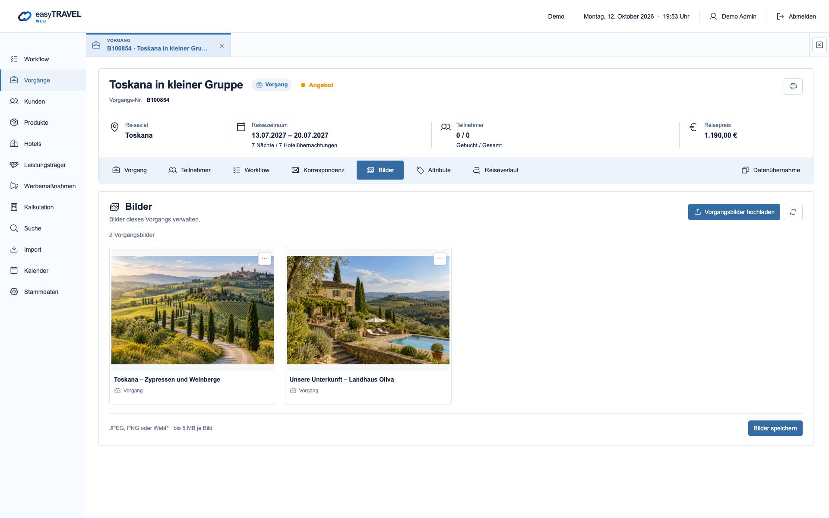Click the date range 13.07.2027 – 20.07.2027
The image size is (829, 518).
pos(290,135)
